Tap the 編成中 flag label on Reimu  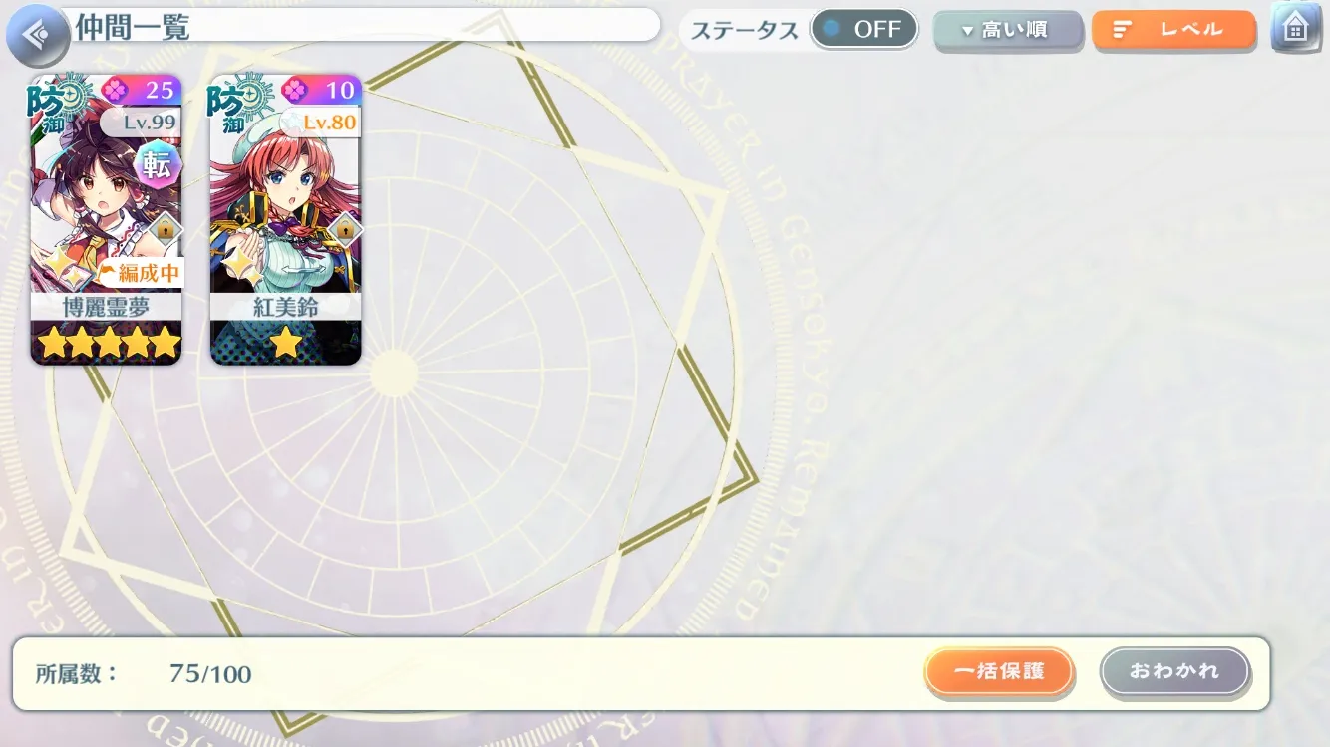point(141,272)
